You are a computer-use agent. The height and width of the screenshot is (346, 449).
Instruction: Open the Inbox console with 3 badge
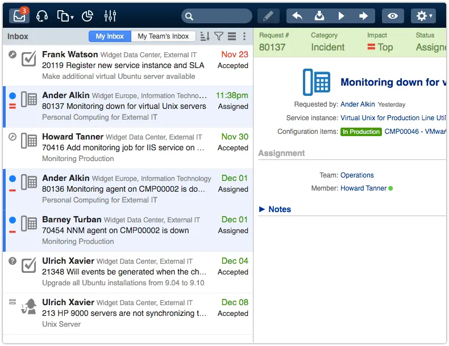[19, 15]
